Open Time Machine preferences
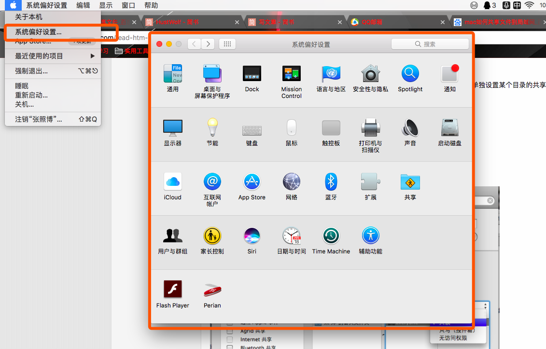The height and width of the screenshot is (349, 546). tap(331, 240)
